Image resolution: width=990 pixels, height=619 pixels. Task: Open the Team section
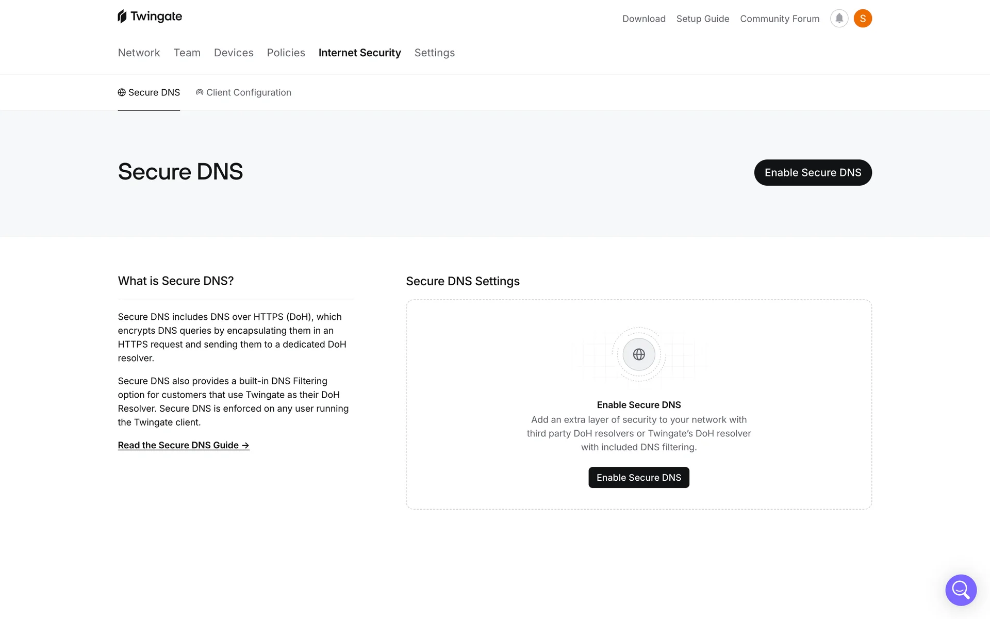click(187, 53)
